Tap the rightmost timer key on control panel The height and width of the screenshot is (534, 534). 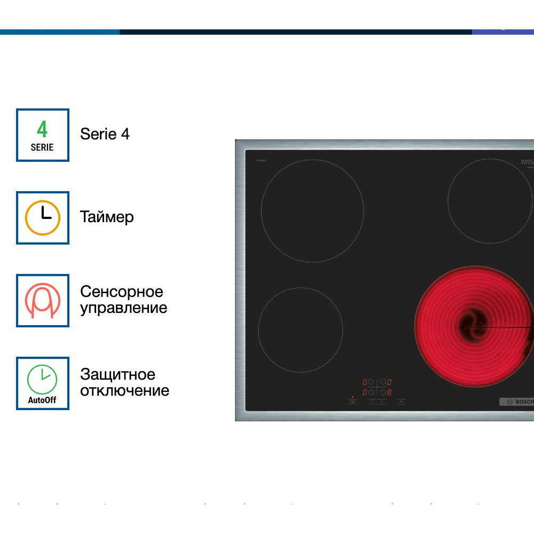[x=401, y=402]
